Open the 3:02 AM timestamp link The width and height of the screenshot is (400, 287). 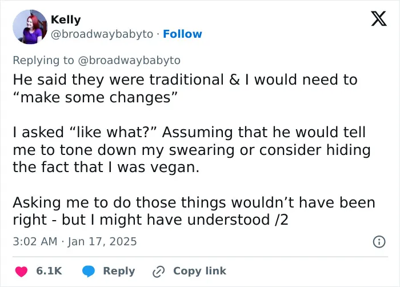(x=35, y=242)
